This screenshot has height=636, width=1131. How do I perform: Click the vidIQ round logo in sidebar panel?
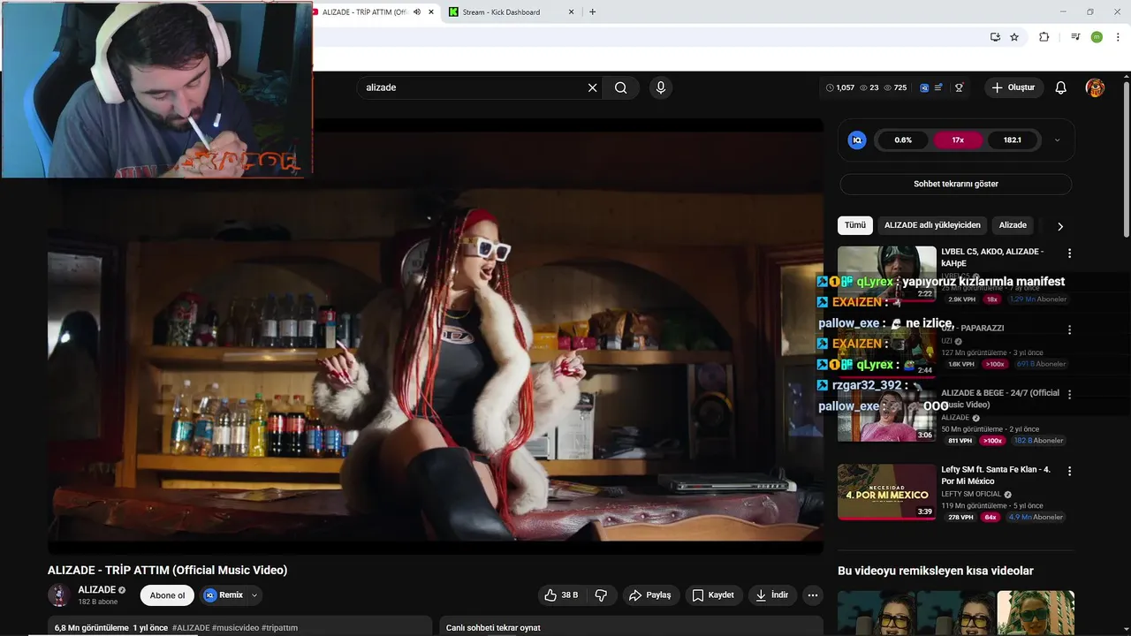[x=857, y=140]
